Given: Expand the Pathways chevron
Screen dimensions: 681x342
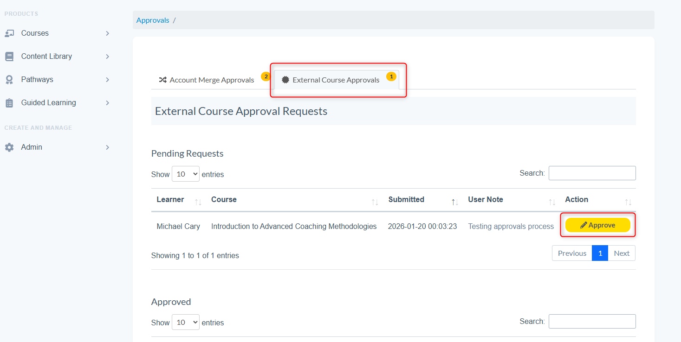Looking at the screenshot, I should click(x=107, y=80).
